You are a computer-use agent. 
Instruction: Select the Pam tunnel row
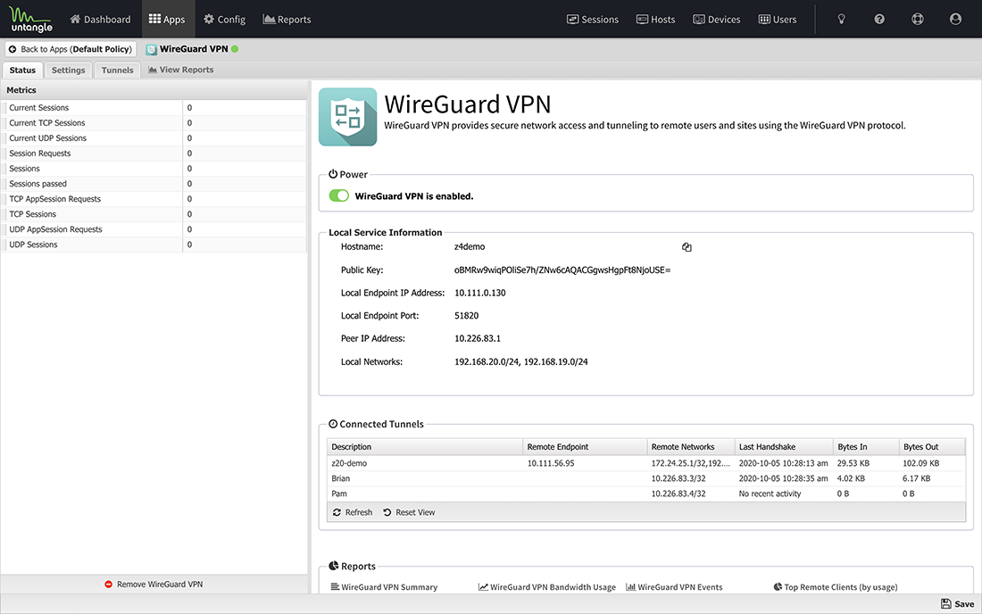646,494
